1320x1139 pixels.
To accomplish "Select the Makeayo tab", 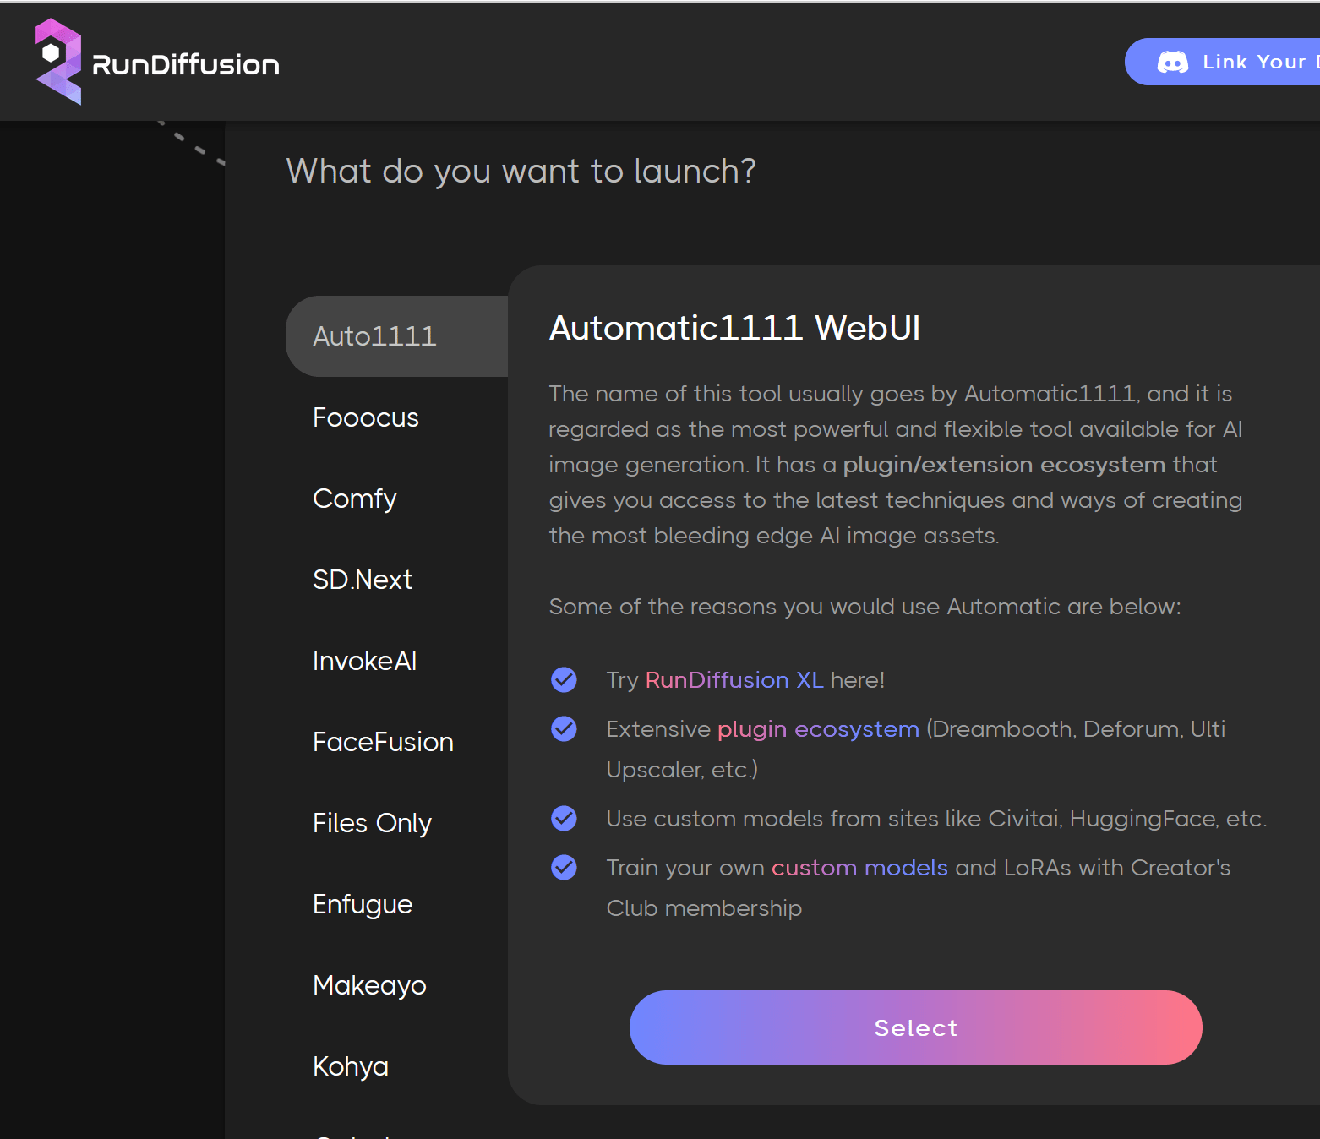I will point(369,985).
